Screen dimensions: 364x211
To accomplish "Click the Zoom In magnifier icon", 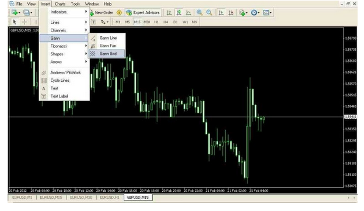I will click(199, 12).
